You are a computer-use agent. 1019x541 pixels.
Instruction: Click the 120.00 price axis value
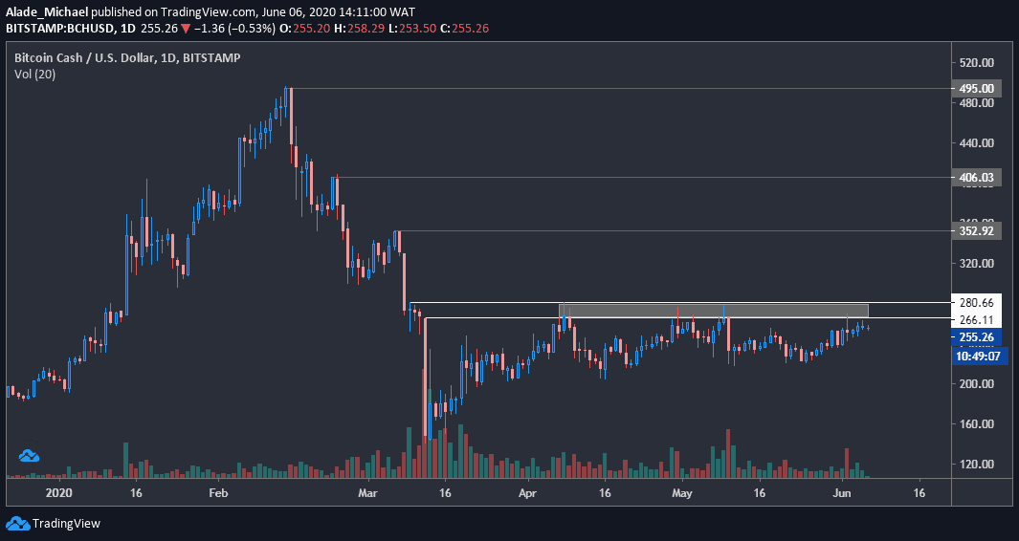979,465
